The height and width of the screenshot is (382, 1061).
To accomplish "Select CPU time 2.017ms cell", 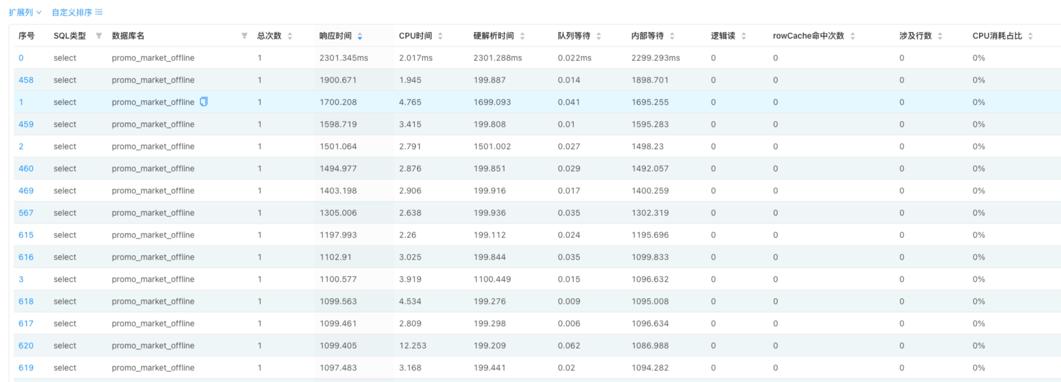I will click(x=416, y=58).
